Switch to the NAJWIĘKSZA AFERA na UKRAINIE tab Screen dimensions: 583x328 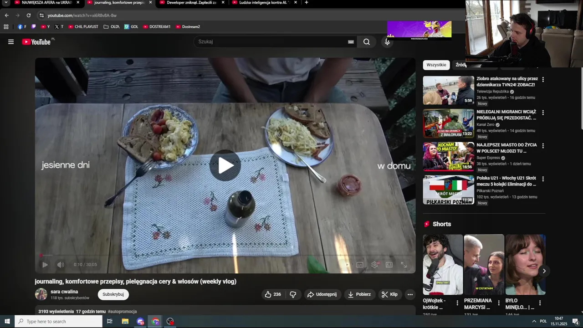coord(46,3)
